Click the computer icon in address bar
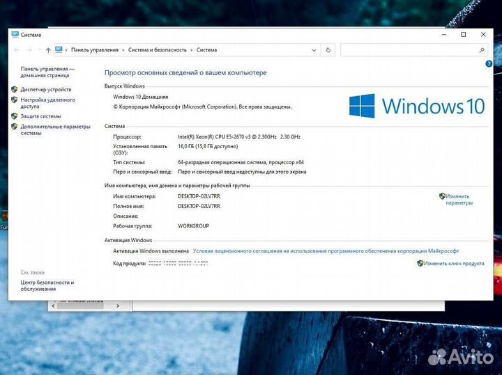Screen dimensions: 502x375 (59, 50)
